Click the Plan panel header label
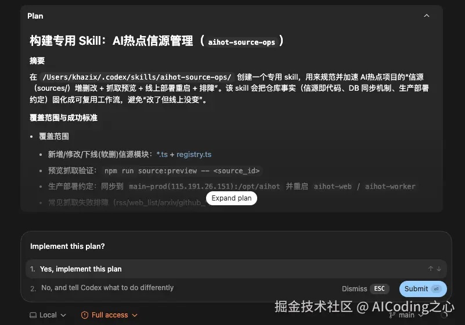Viewport: 465px width, 325px height. 35,16
